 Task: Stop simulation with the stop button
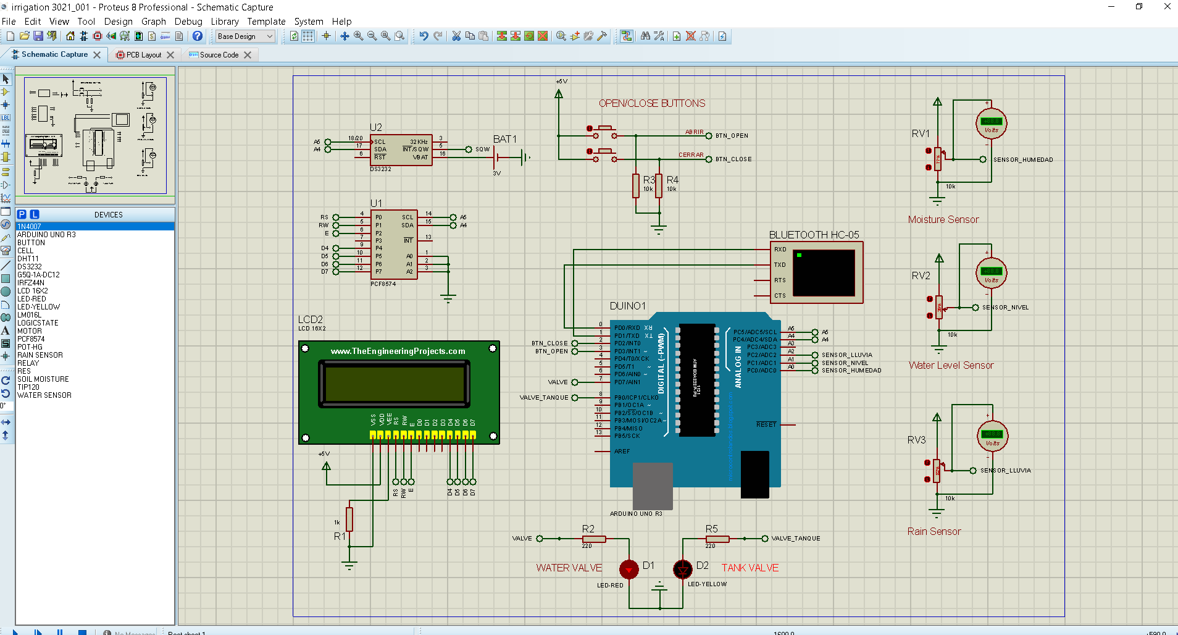[x=82, y=632]
